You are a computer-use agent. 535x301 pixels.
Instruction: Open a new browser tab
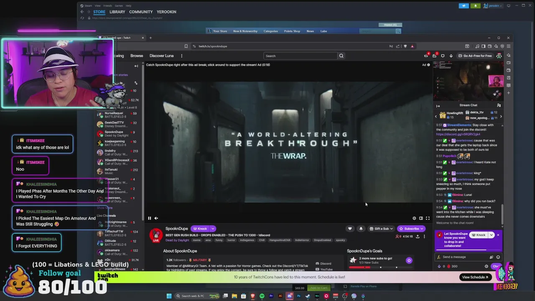click(150, 38)
